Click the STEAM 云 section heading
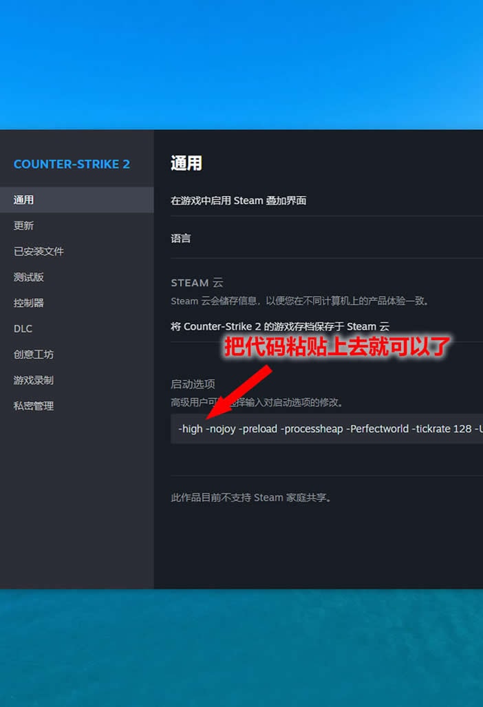Screen dimensions: 483x707 point(197,283)
